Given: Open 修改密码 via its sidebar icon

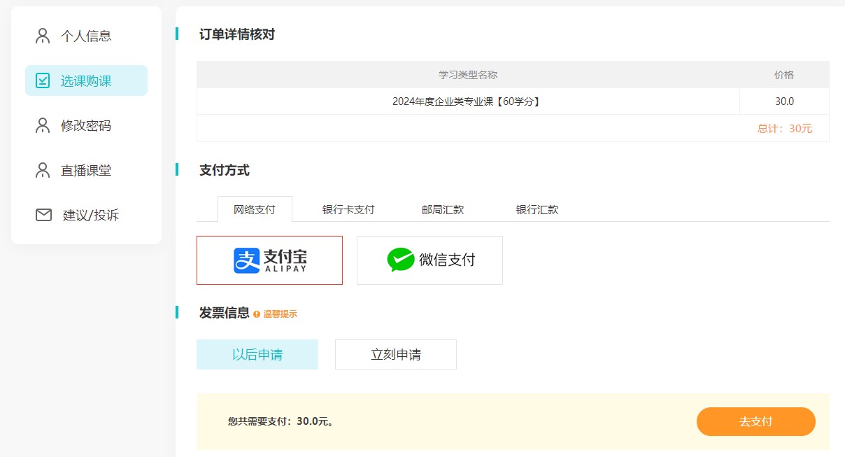Looking at the screenshot, I should click(43, 125).
